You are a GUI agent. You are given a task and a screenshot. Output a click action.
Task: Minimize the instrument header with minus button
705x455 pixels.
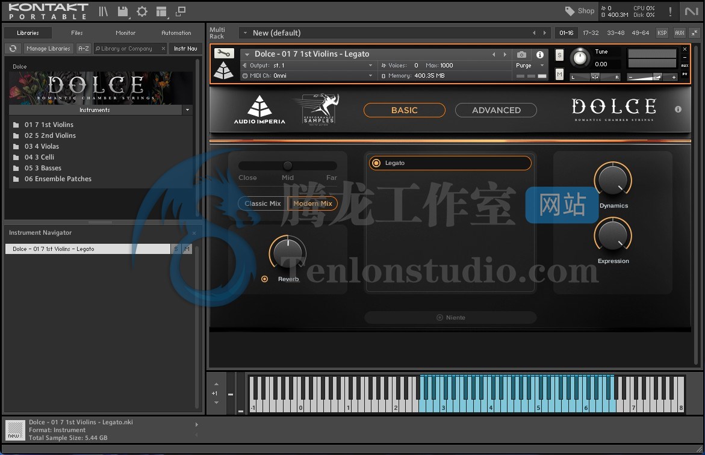click(x=685, y=58)
